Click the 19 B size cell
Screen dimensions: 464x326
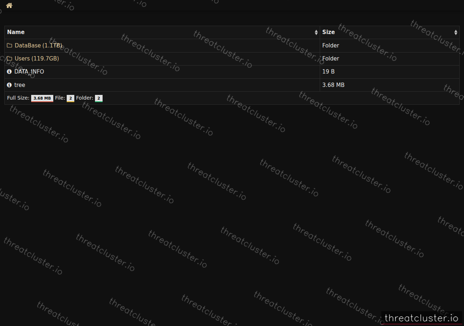(390, 72)
